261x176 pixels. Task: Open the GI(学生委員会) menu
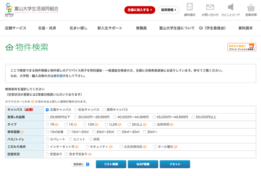[212, 28]
